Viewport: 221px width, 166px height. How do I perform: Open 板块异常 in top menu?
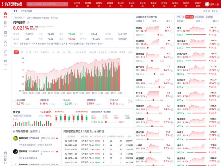121,4
